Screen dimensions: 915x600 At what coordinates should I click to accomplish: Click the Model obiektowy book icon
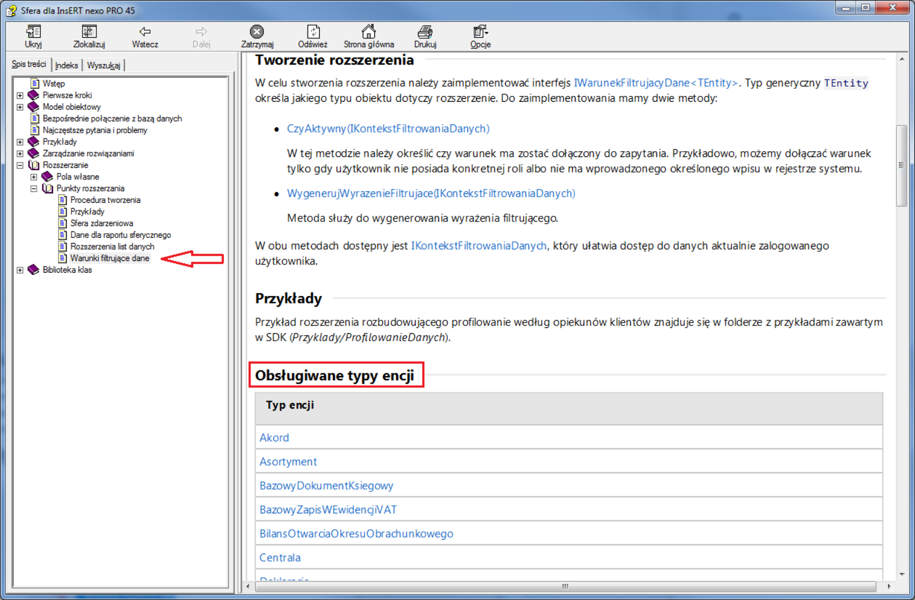(x=34, y=107)
